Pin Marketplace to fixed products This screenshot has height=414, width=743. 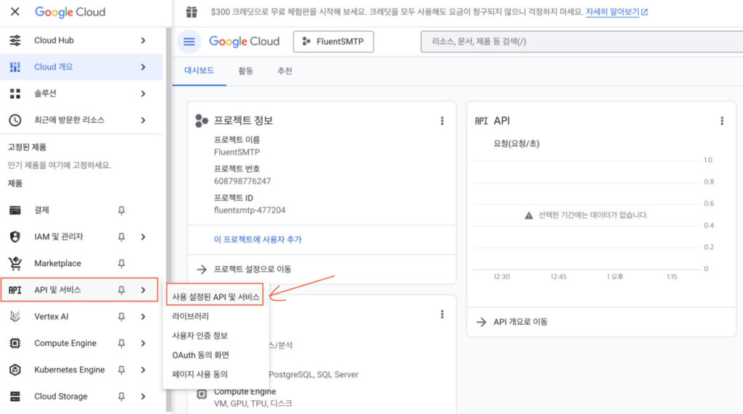pyautogui.click(x=121, y=263)
